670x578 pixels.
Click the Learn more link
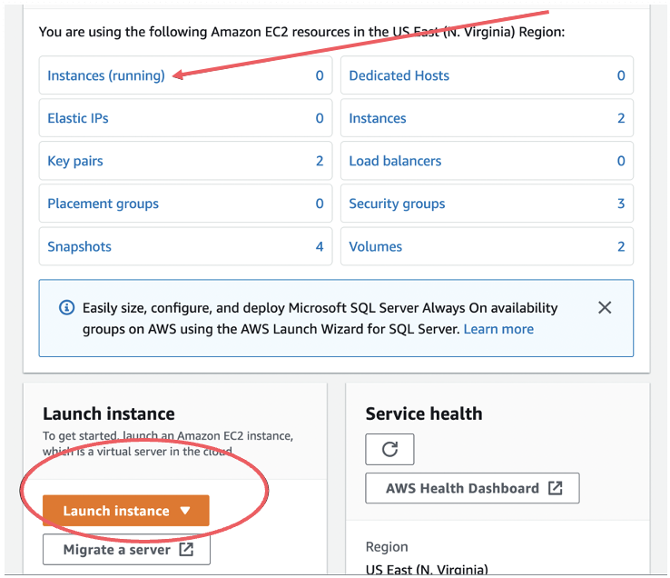(498, 329)
